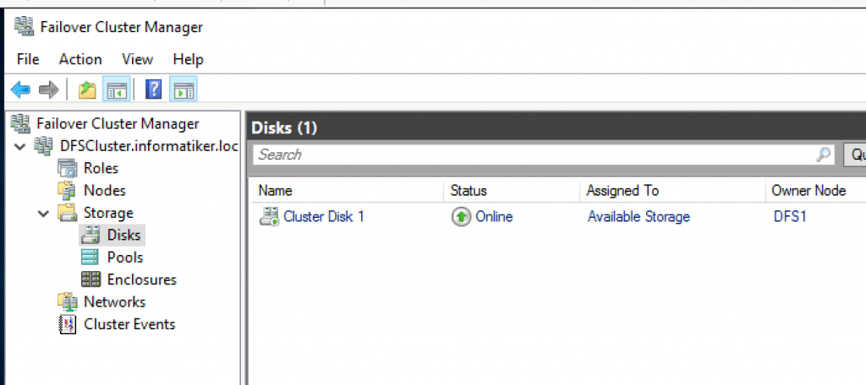Click the Nodes tree icon
The height and width of the screenshot is (385, 866).
pyautogui.click(x=68, y=190)
